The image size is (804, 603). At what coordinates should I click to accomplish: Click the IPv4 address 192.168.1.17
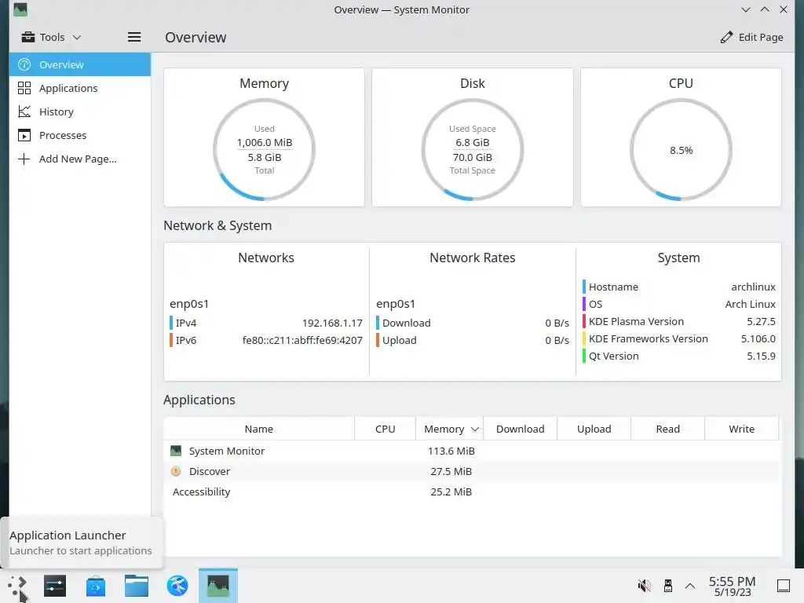[332, 323]
